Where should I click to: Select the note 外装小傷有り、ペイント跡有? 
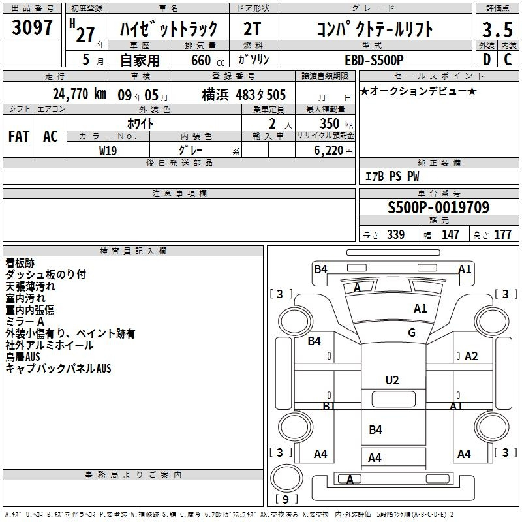70,333
